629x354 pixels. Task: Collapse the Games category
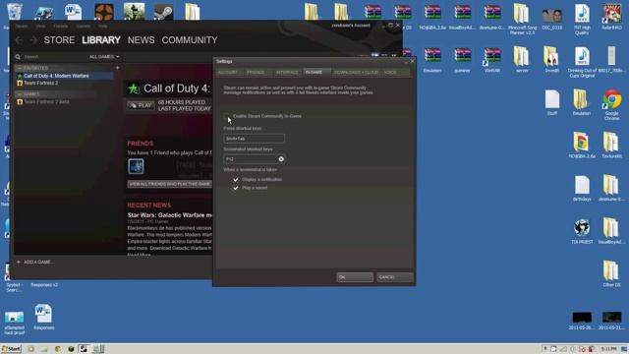point(19,94)
